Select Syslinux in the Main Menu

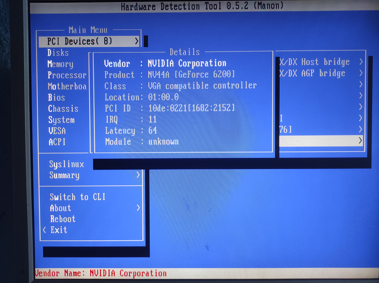click(67, 164)
